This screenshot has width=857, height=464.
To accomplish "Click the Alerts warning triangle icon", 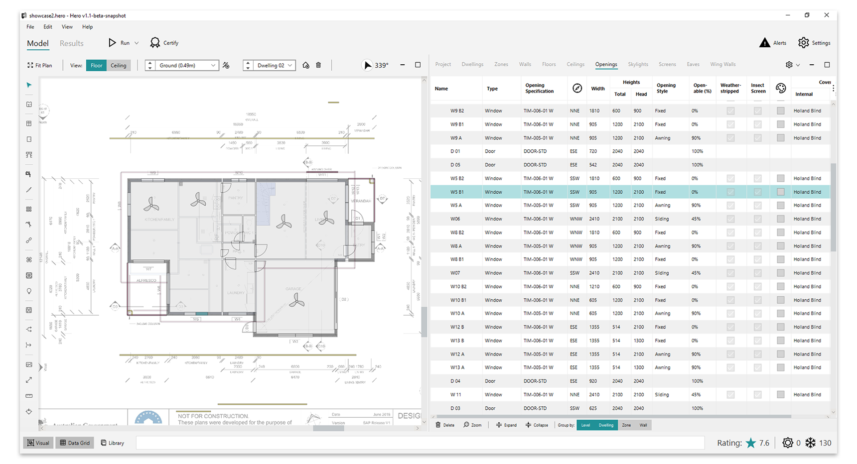I will pyautogui.click(x=765, y=43).
